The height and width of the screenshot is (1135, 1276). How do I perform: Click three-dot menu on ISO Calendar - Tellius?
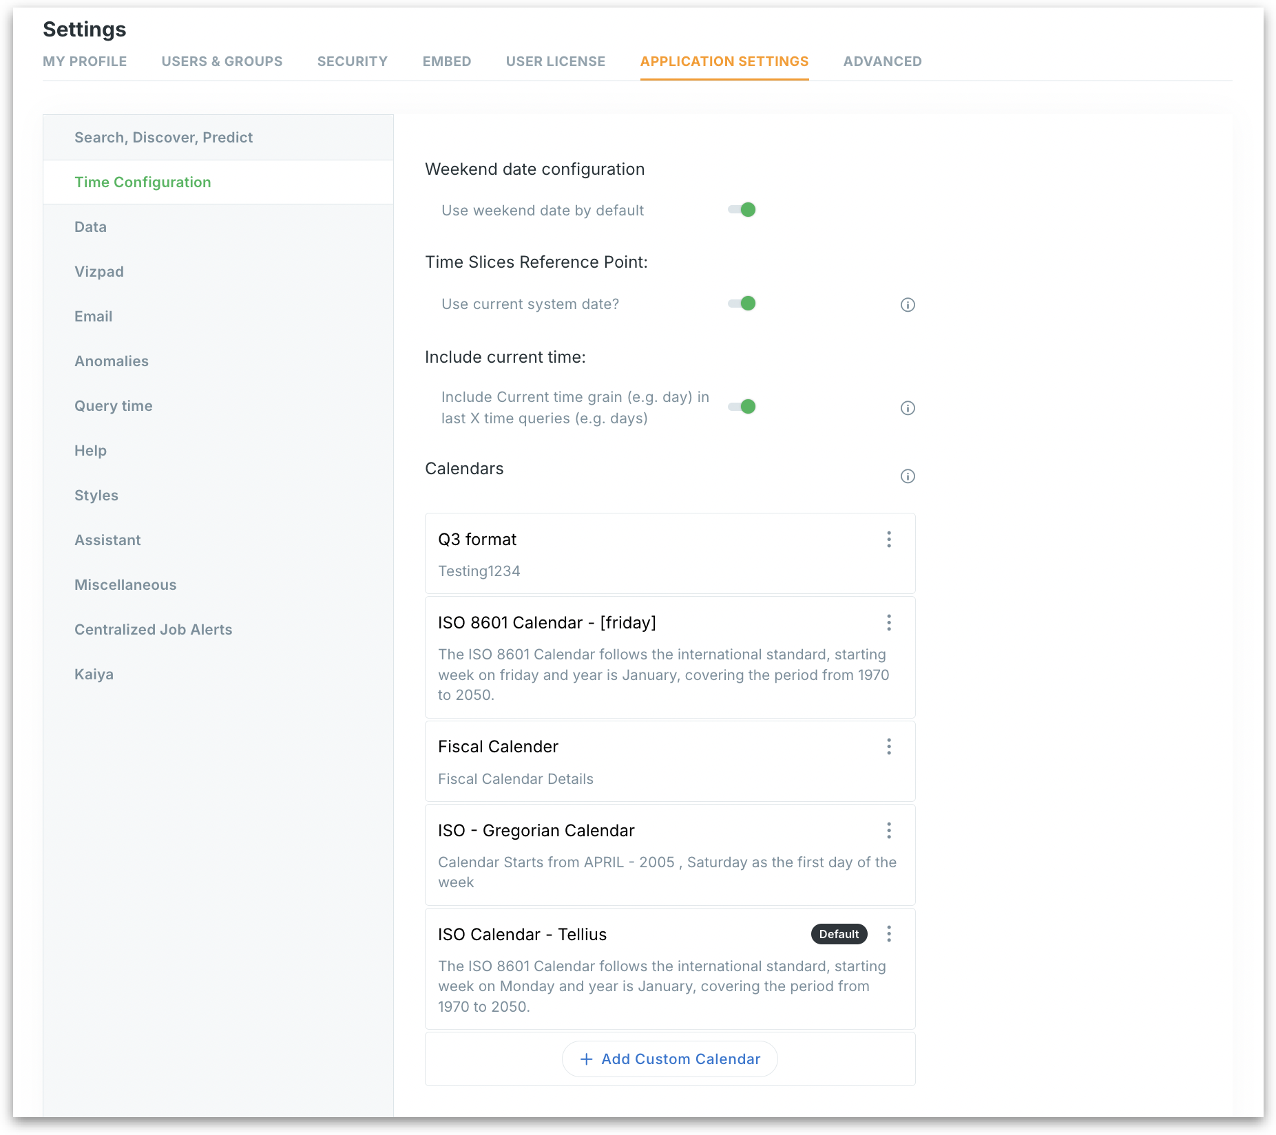[889, 934]
